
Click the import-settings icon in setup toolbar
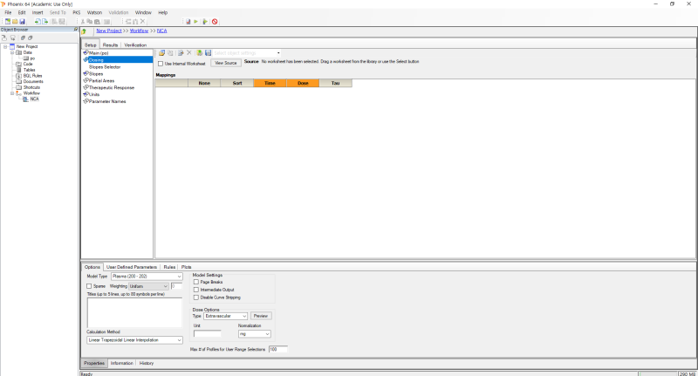(181, 53)
